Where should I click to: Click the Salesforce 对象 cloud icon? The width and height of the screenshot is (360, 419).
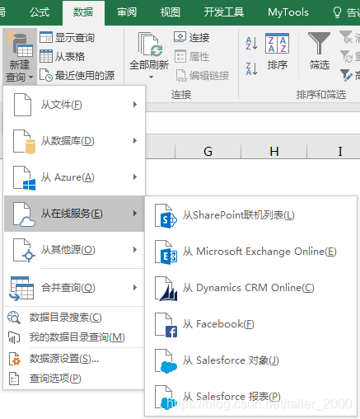click(x=168, y=367)
